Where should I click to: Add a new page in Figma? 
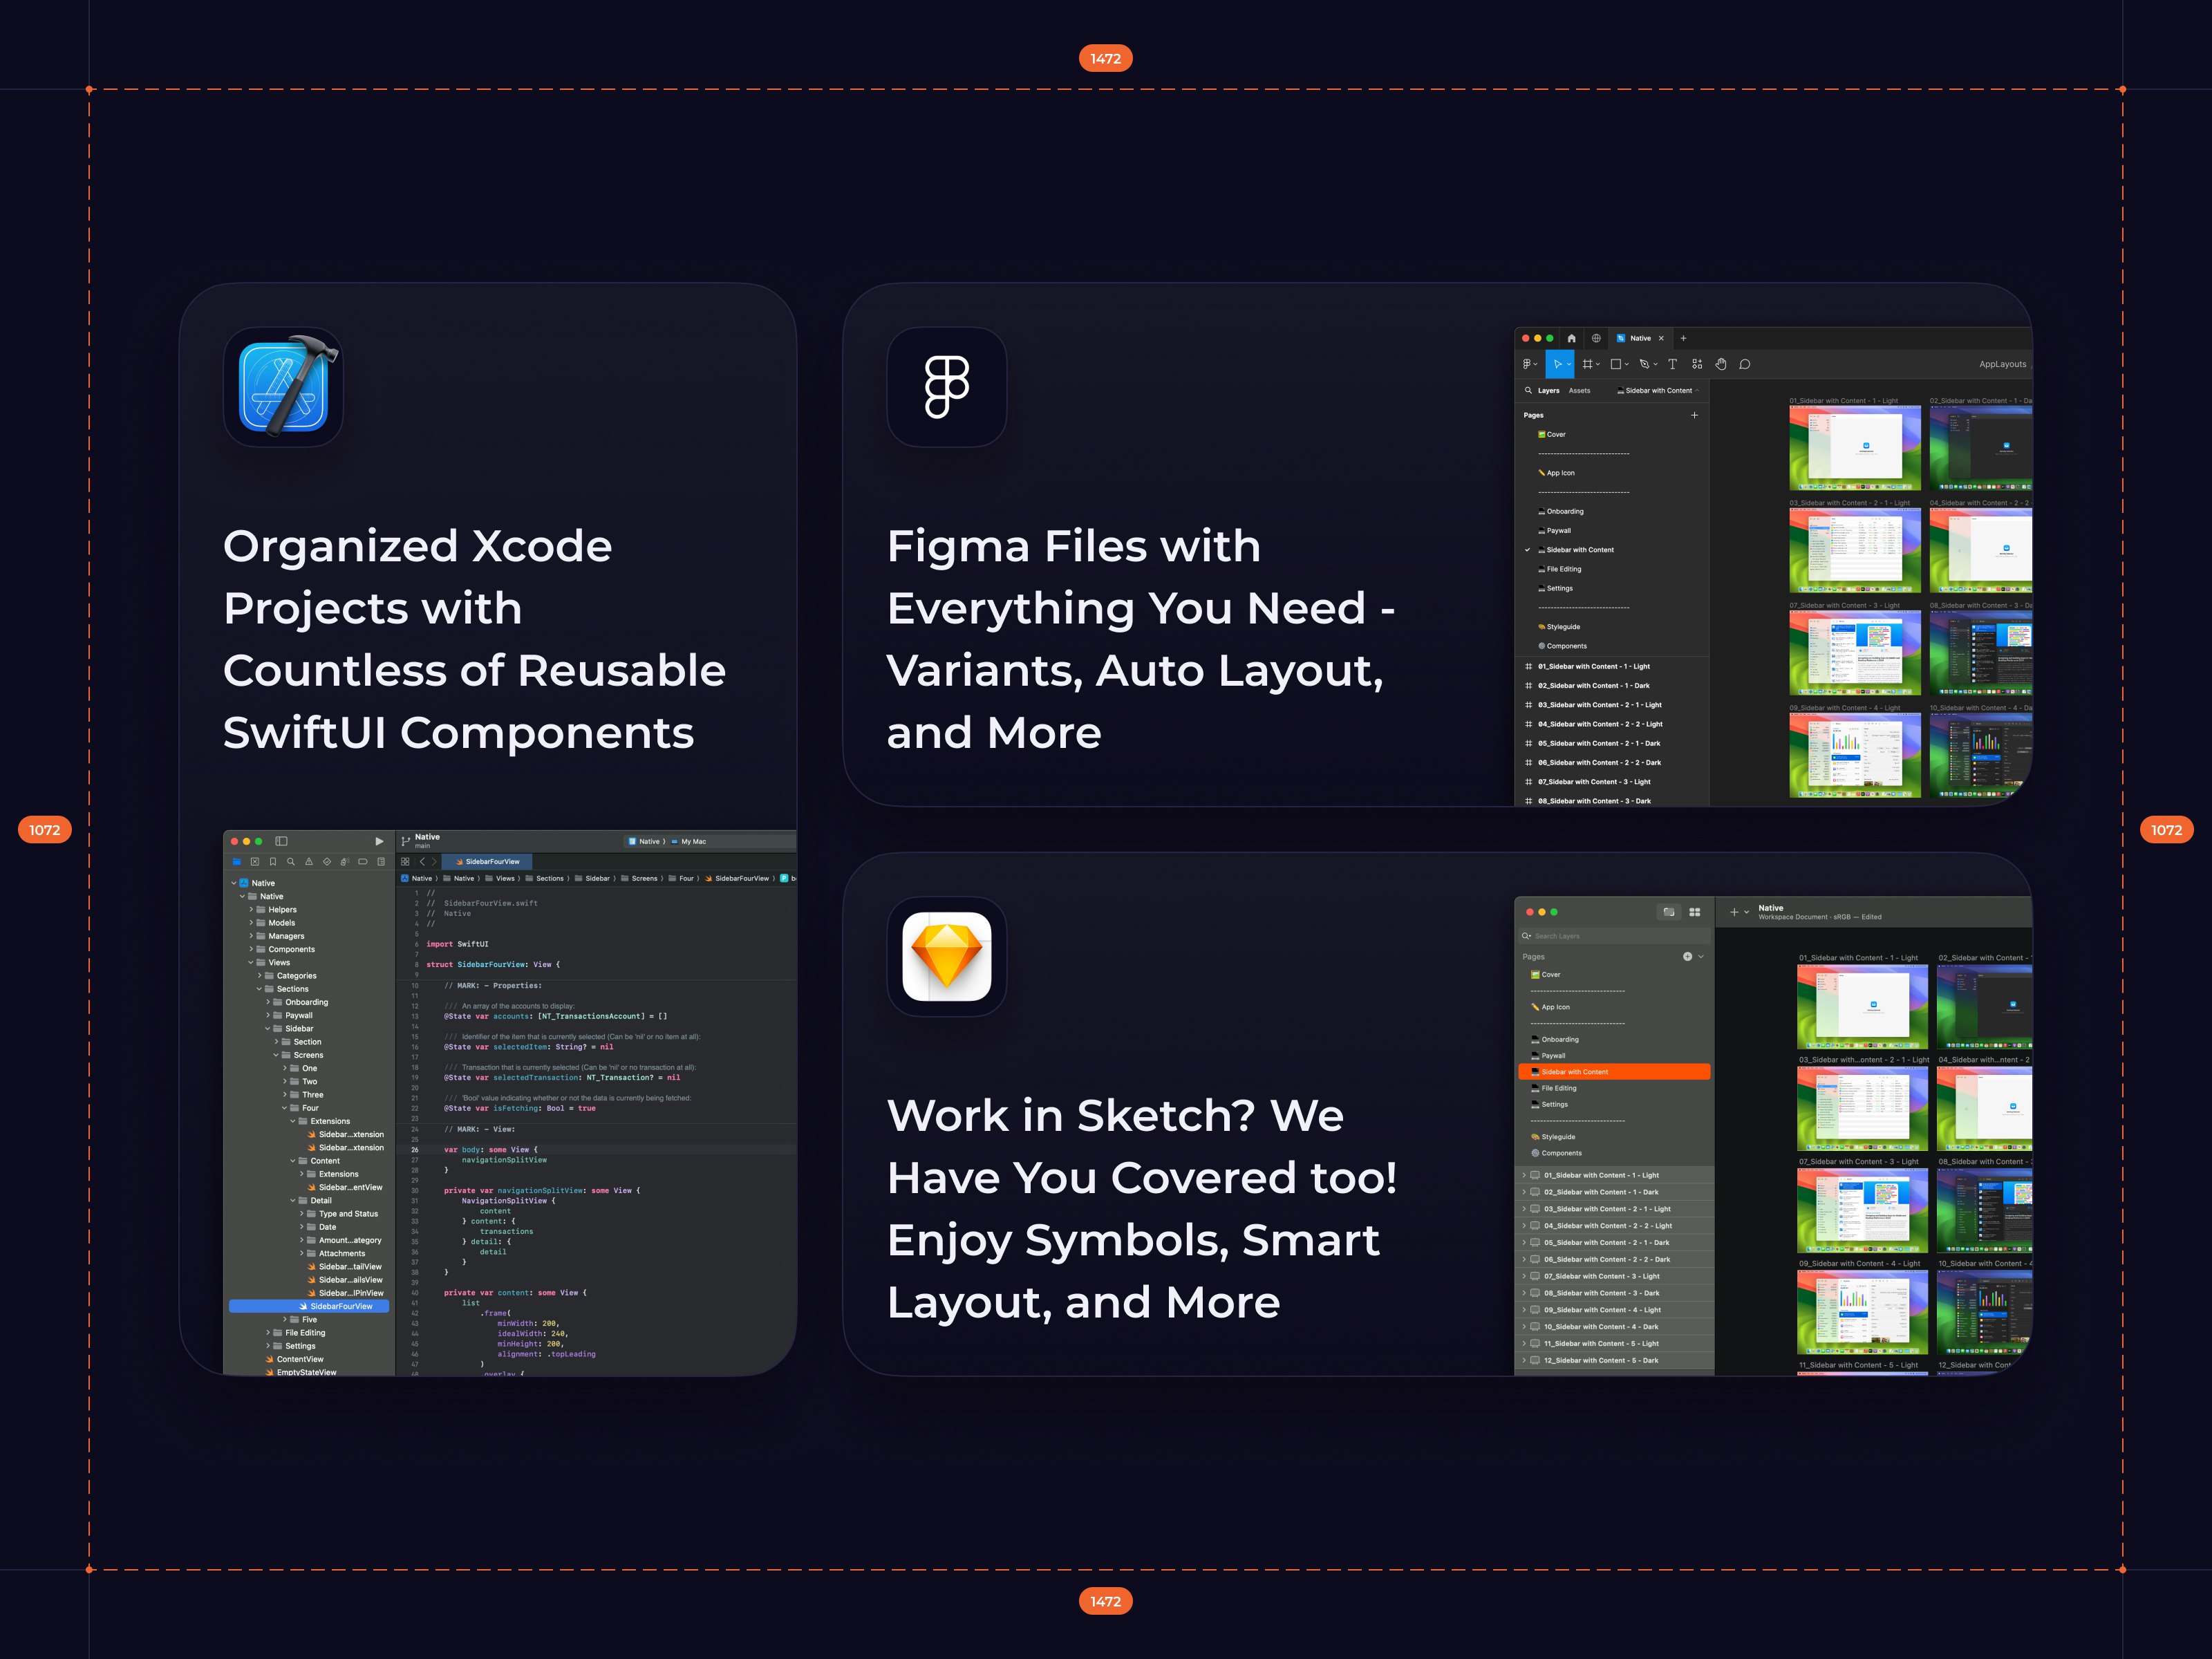(1695, 415)
